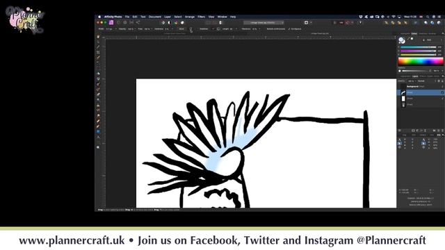Switch to the Liquify Persona
The width and height of the screenshot is (445, 250).
point(118,23)
